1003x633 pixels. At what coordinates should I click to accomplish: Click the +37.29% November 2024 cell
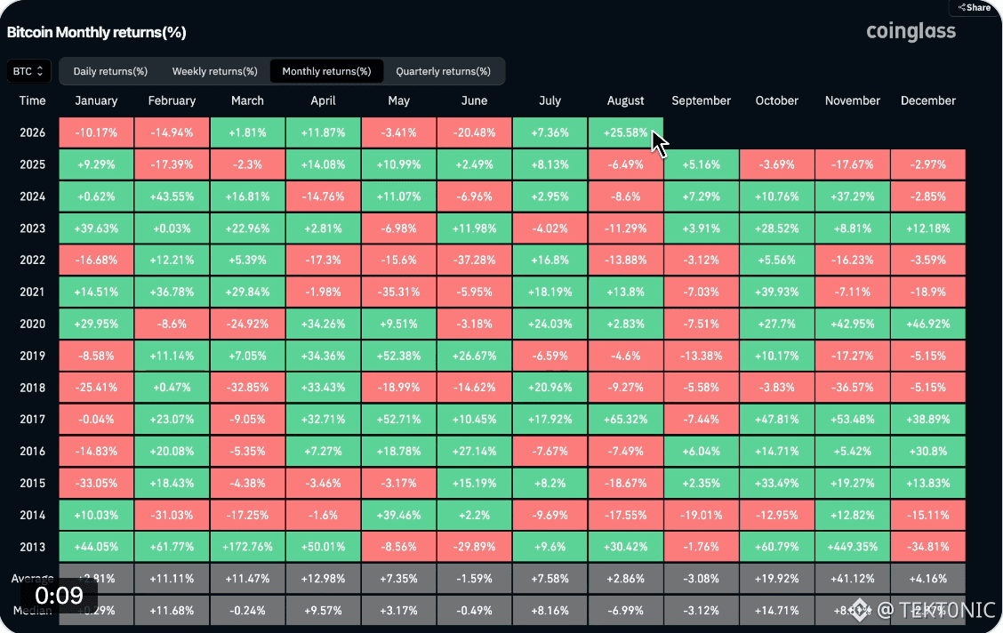pyautogui.click(x=852, y=196)
